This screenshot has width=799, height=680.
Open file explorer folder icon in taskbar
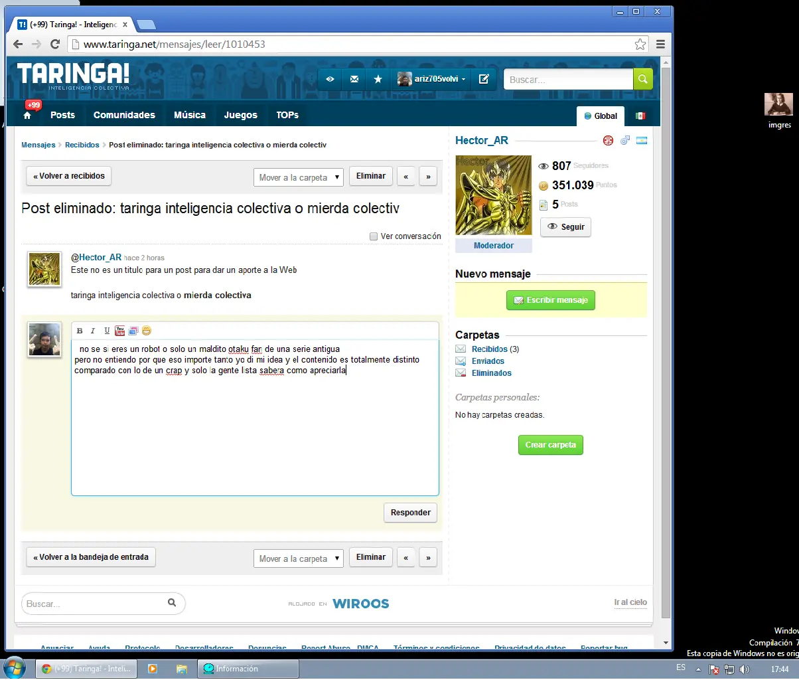coord(181,669)
